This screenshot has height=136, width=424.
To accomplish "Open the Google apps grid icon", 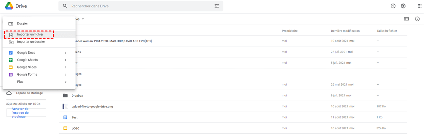I will tap(419, 6).
